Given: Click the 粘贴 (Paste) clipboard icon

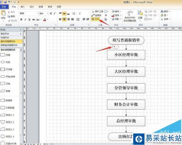Looking at the screenshot, I should click(3, 13).
